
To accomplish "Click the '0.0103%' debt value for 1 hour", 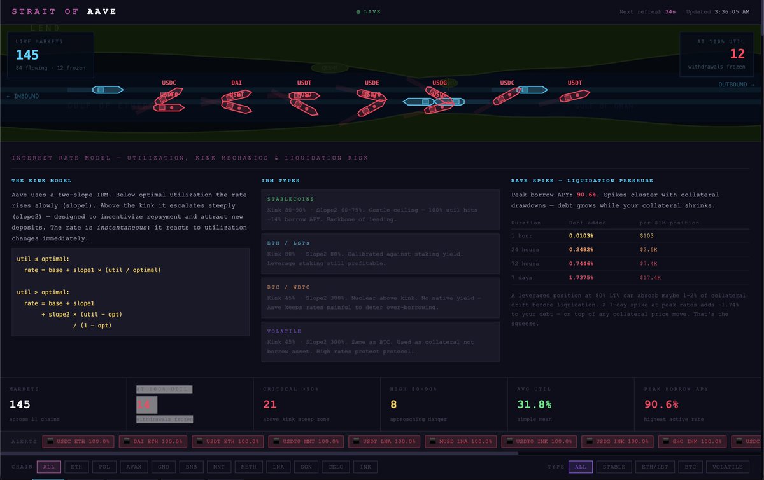I will pos(581,236).
